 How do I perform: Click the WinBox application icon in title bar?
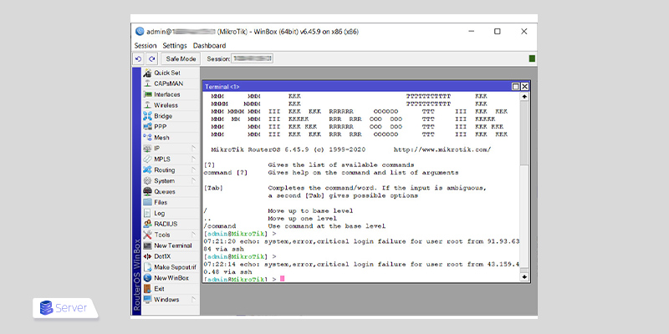pyautogui.click(x=140, y=32)
